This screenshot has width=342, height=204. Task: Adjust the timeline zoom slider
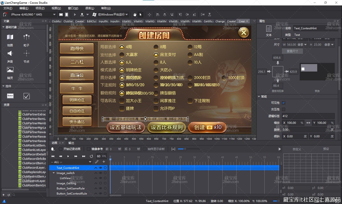pos(185,149)
